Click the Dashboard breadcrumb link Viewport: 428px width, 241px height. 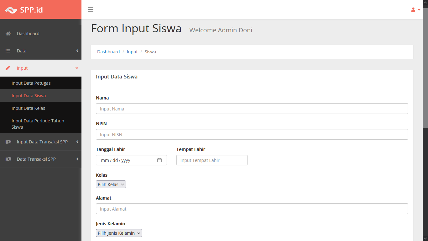[108, 52]
